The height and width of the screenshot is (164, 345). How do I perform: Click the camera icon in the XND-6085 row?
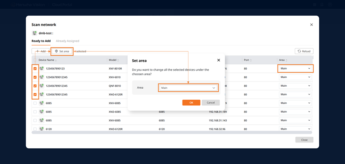pyautogui.click(x=41, y=112)
